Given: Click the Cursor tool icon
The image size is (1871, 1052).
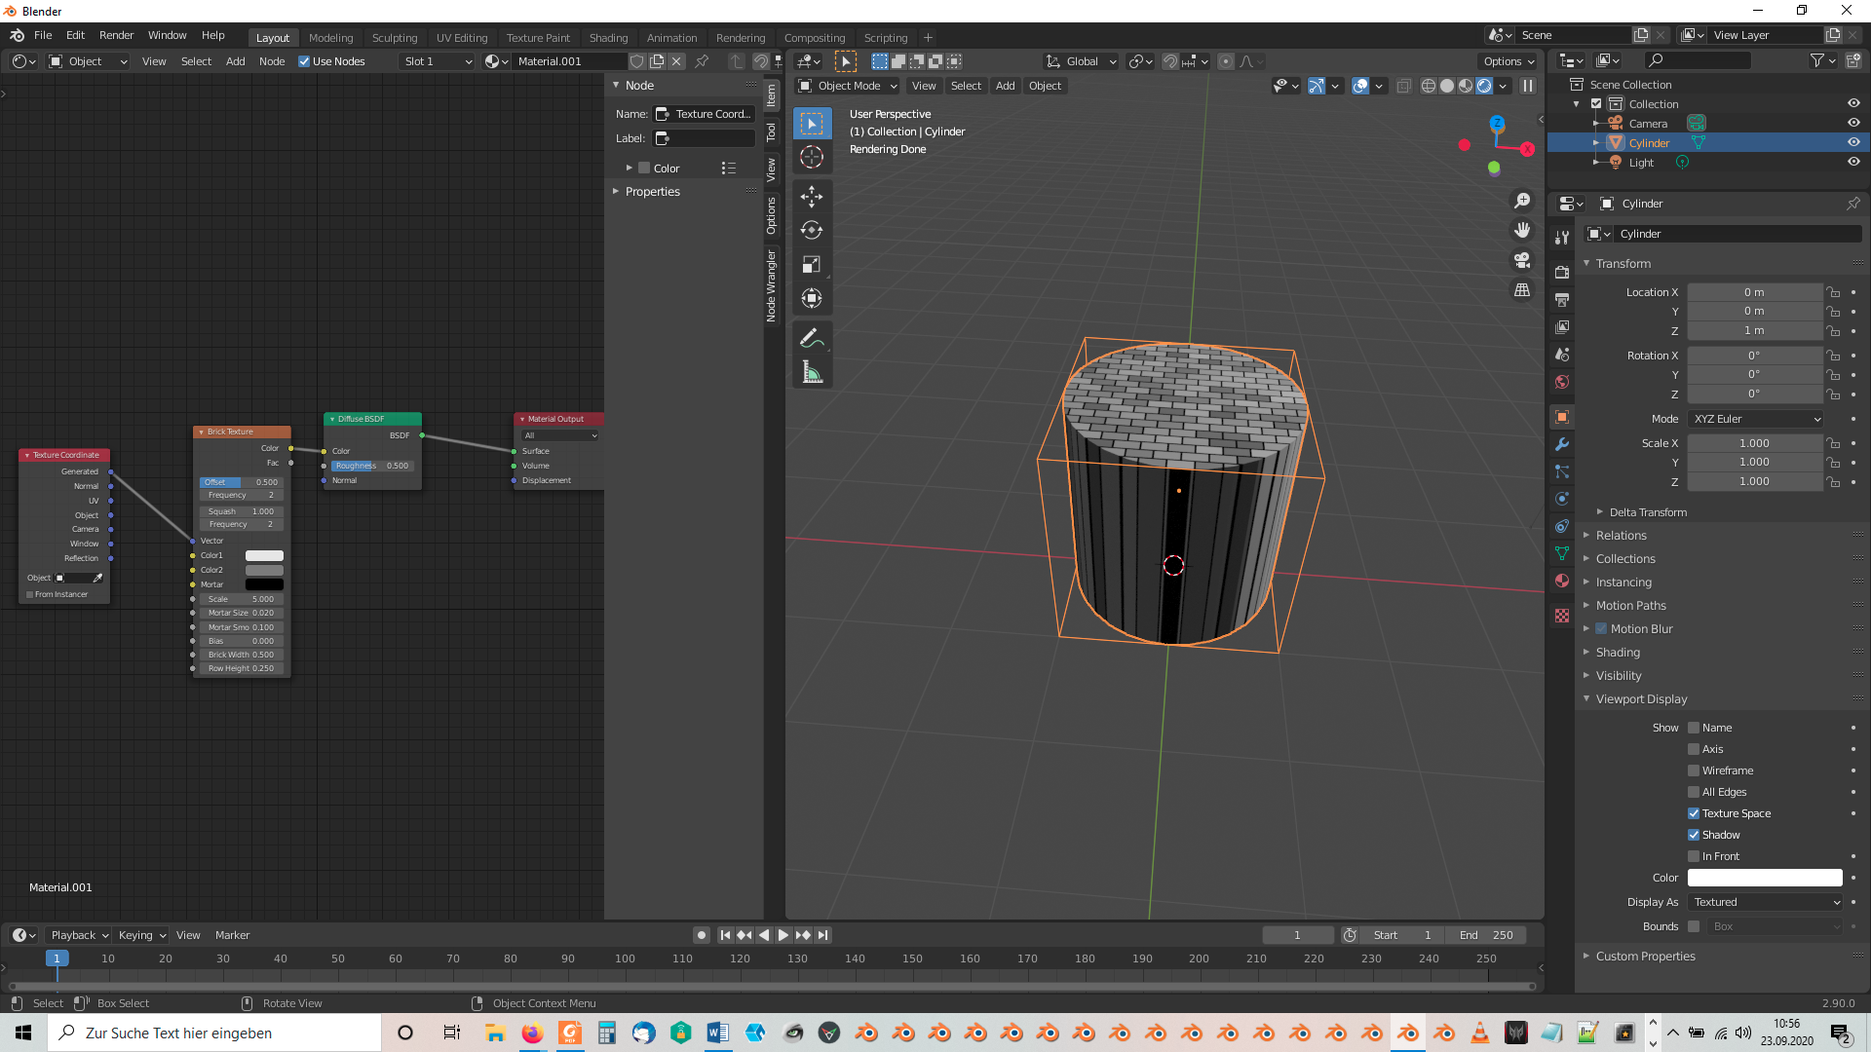Looking at the screenshot, I should click(x=812, y=157).
